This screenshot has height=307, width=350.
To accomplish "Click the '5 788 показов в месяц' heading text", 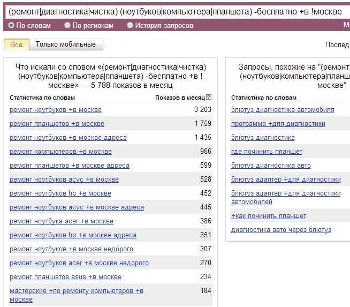I will [132, 85].
